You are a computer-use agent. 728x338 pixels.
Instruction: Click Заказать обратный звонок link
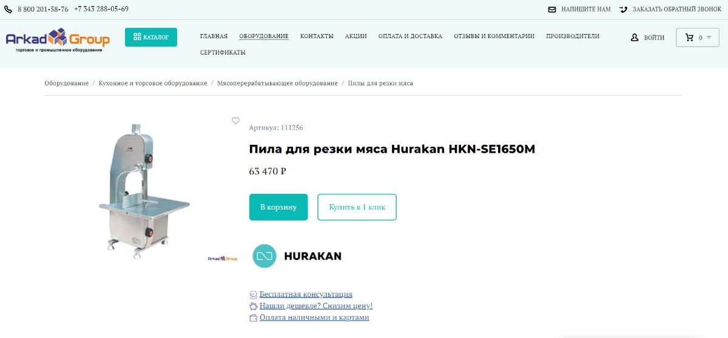coord(677,10)
